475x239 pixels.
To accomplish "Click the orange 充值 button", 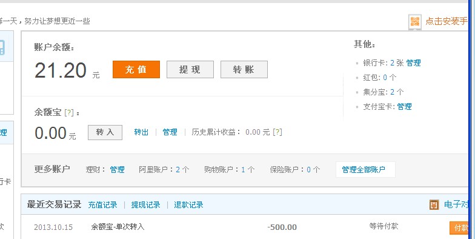I will pyautogui.click(x=136, y=69).
